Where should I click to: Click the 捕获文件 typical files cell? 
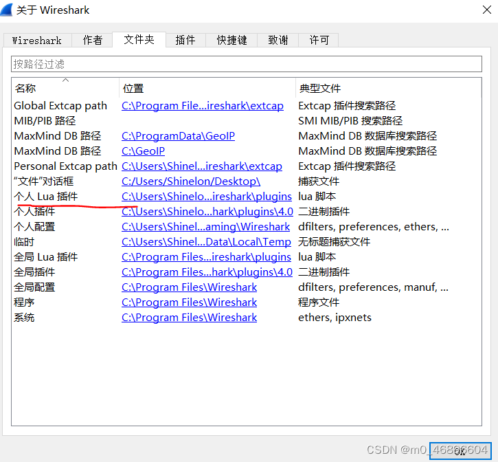click(319, 181)
